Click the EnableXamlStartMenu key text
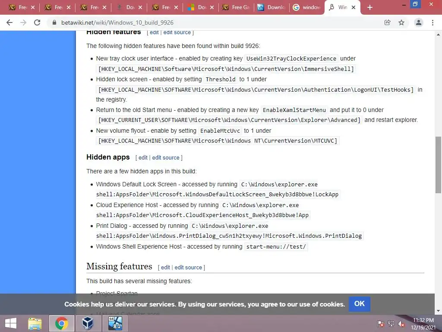Screen dimensions: 442x332 pos(294,110)
